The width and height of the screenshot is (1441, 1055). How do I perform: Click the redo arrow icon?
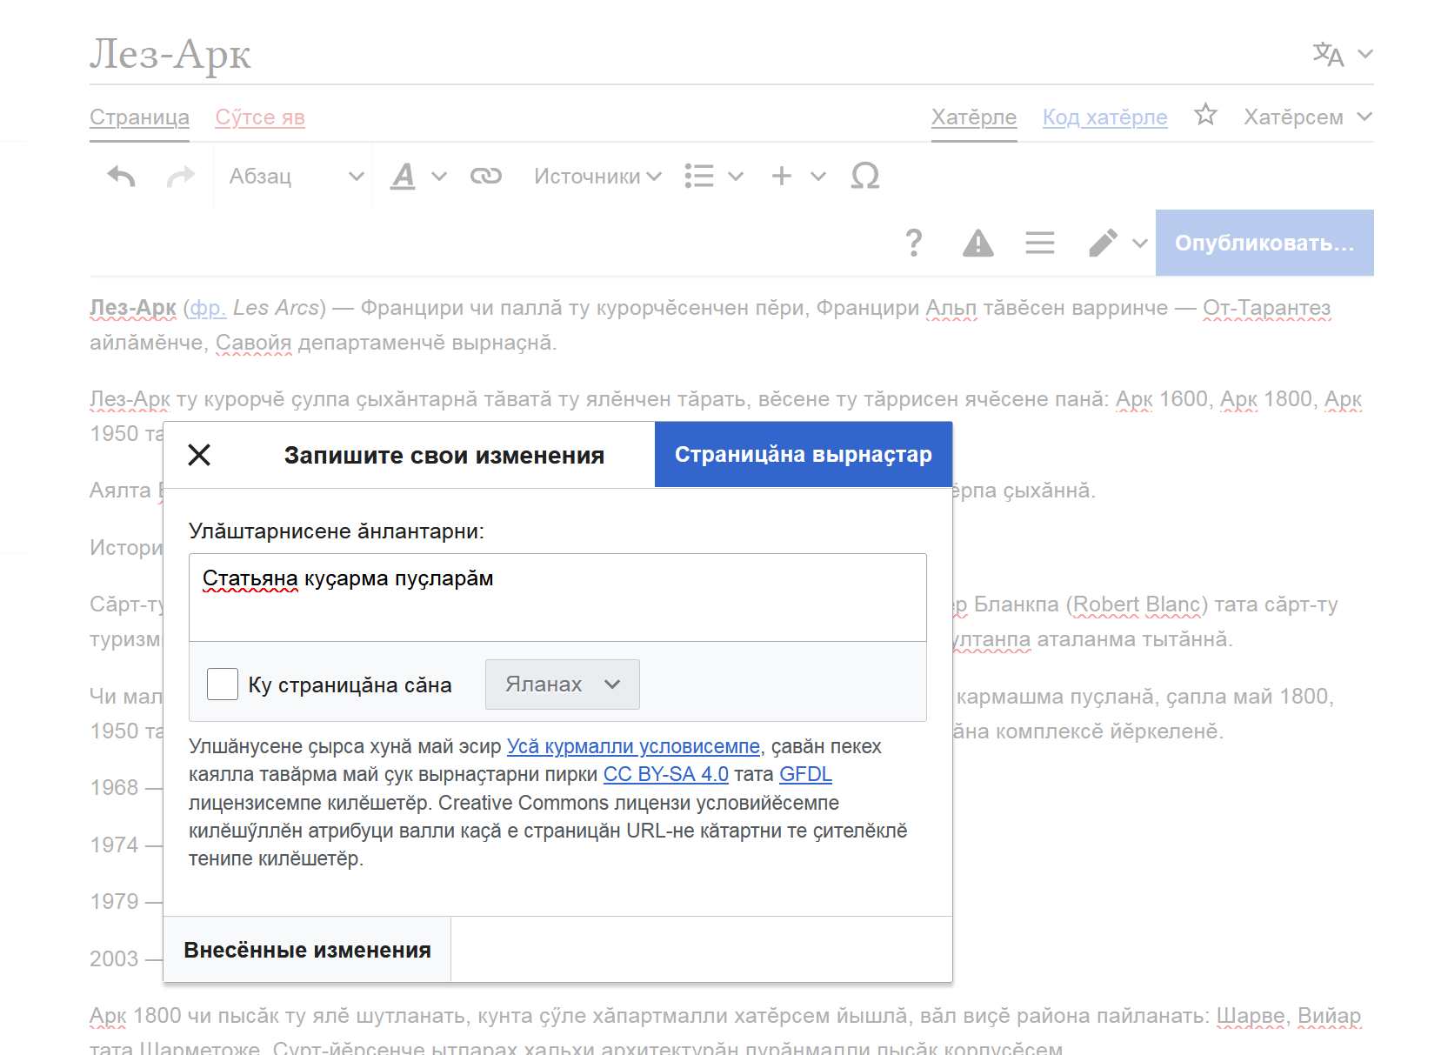(x=180, y=177)
